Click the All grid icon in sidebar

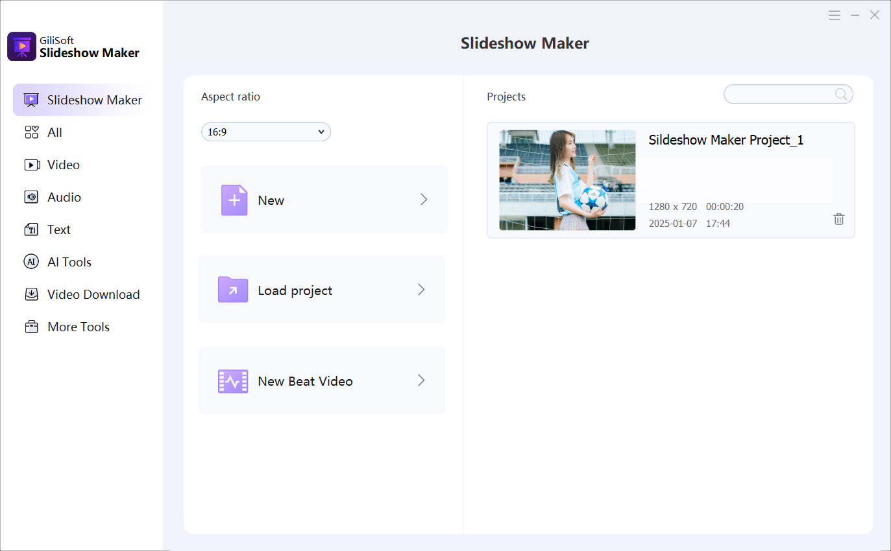(32, 132)
